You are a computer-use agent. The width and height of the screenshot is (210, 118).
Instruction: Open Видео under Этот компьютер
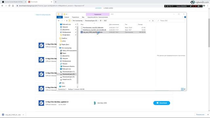click(64, 53)
